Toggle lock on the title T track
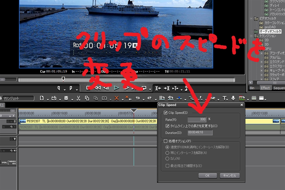 pyautogui.click(x=11, y=139)
